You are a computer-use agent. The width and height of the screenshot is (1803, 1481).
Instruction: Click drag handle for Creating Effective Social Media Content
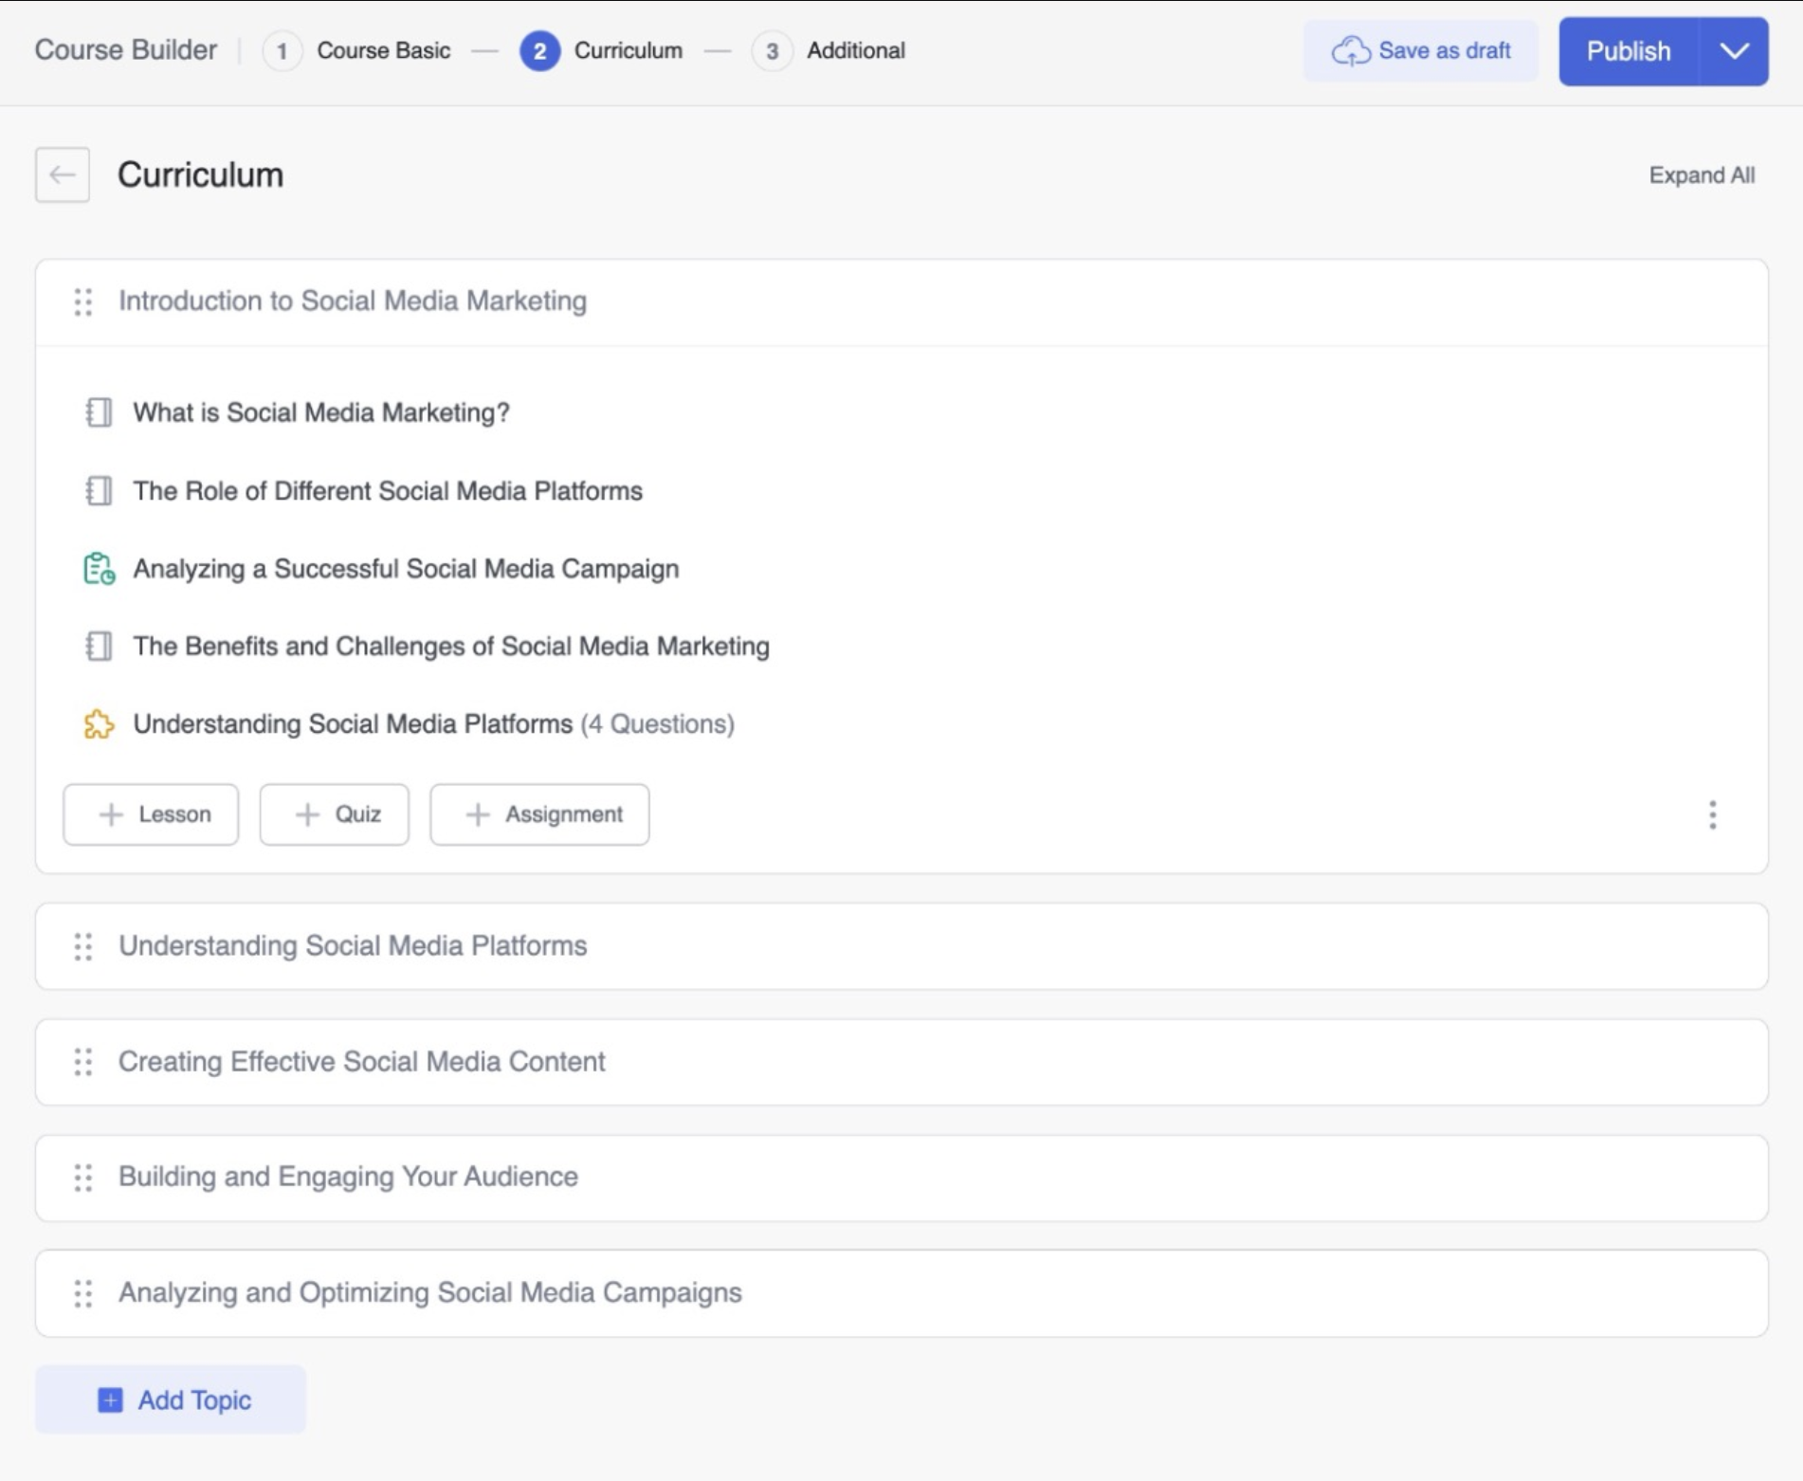(83, 1062)
